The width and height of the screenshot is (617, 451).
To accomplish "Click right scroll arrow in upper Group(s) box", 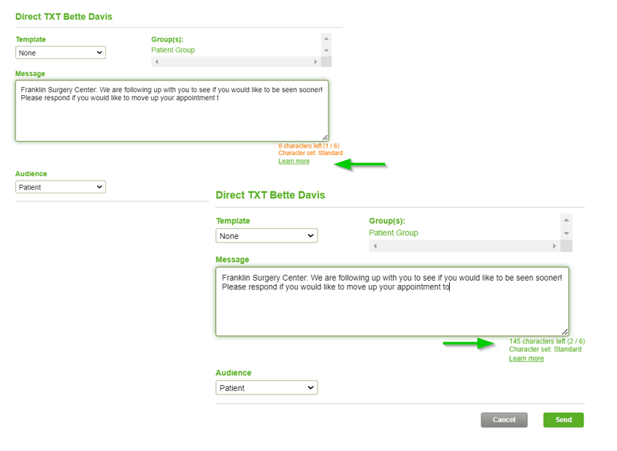I will 315,62.
